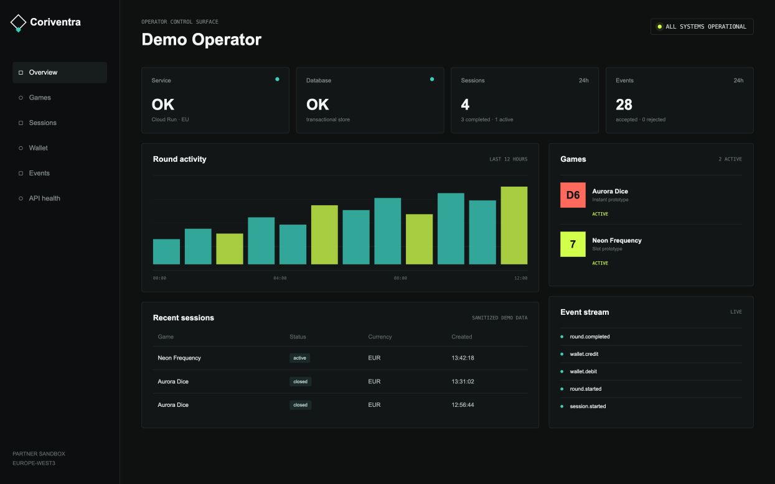Click the 04:00 axis label
The width and height of the screenshot is (775, 484).
(280, 278)
